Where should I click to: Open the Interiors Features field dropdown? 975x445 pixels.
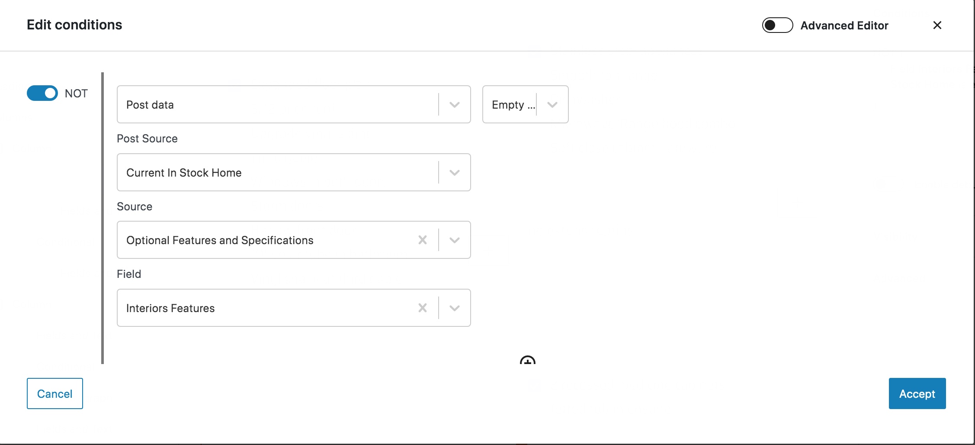point(294,308)
